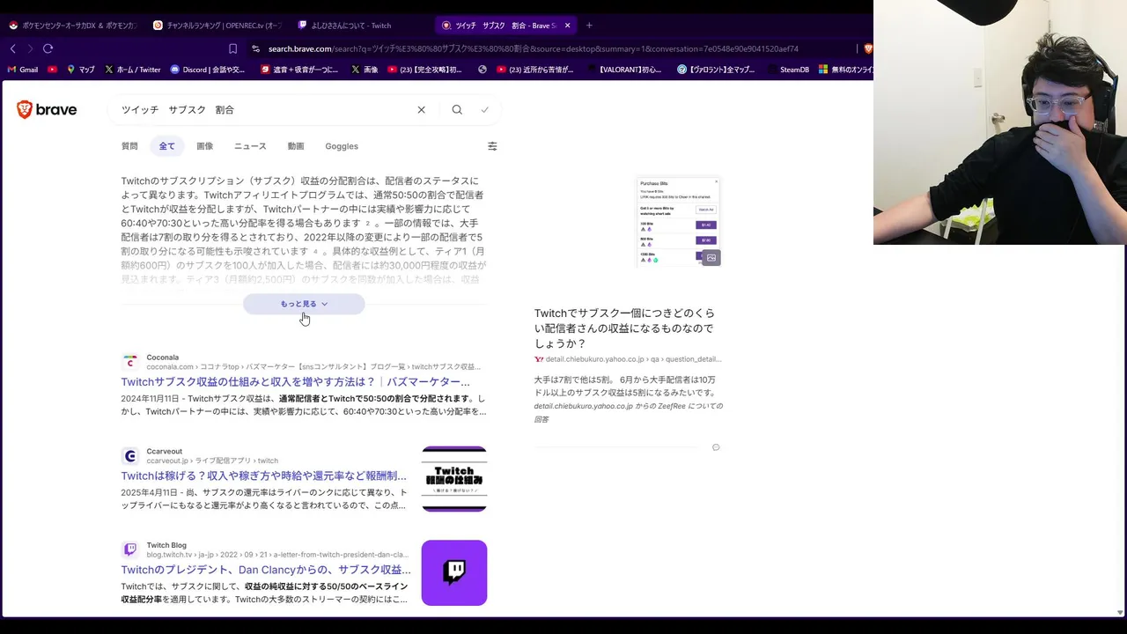Reload the page with refresh icon
The image size is (1127, 634).
[48, 48]
